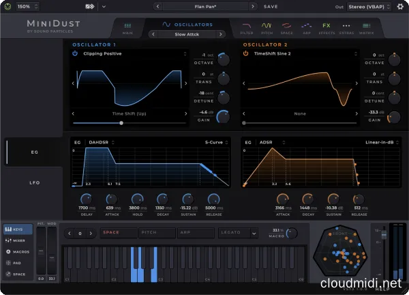Viewport: 409px width, 295px height.
Task: Go to previous preset before Flan Pan
Action: point(157,7)
